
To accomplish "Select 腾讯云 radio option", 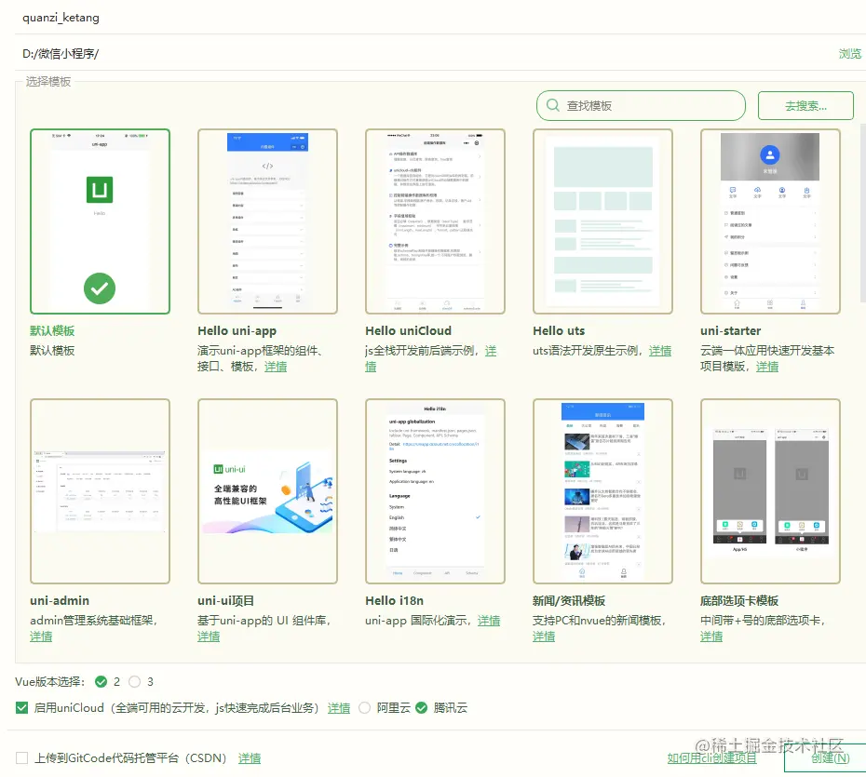I will tap(422, 707).
